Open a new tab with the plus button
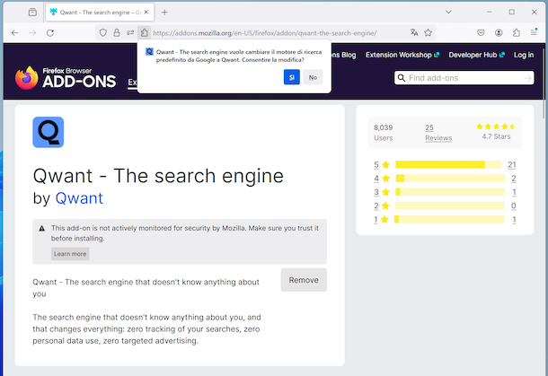Screen dimensions: 548x376 coord(164,13)
